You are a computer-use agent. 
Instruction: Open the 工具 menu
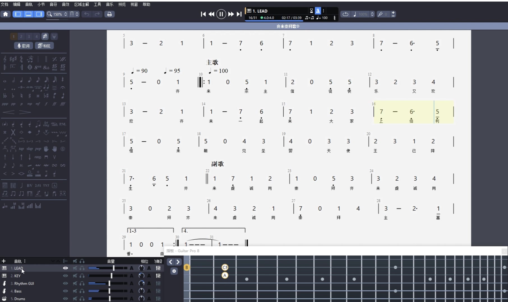[97, 4]
